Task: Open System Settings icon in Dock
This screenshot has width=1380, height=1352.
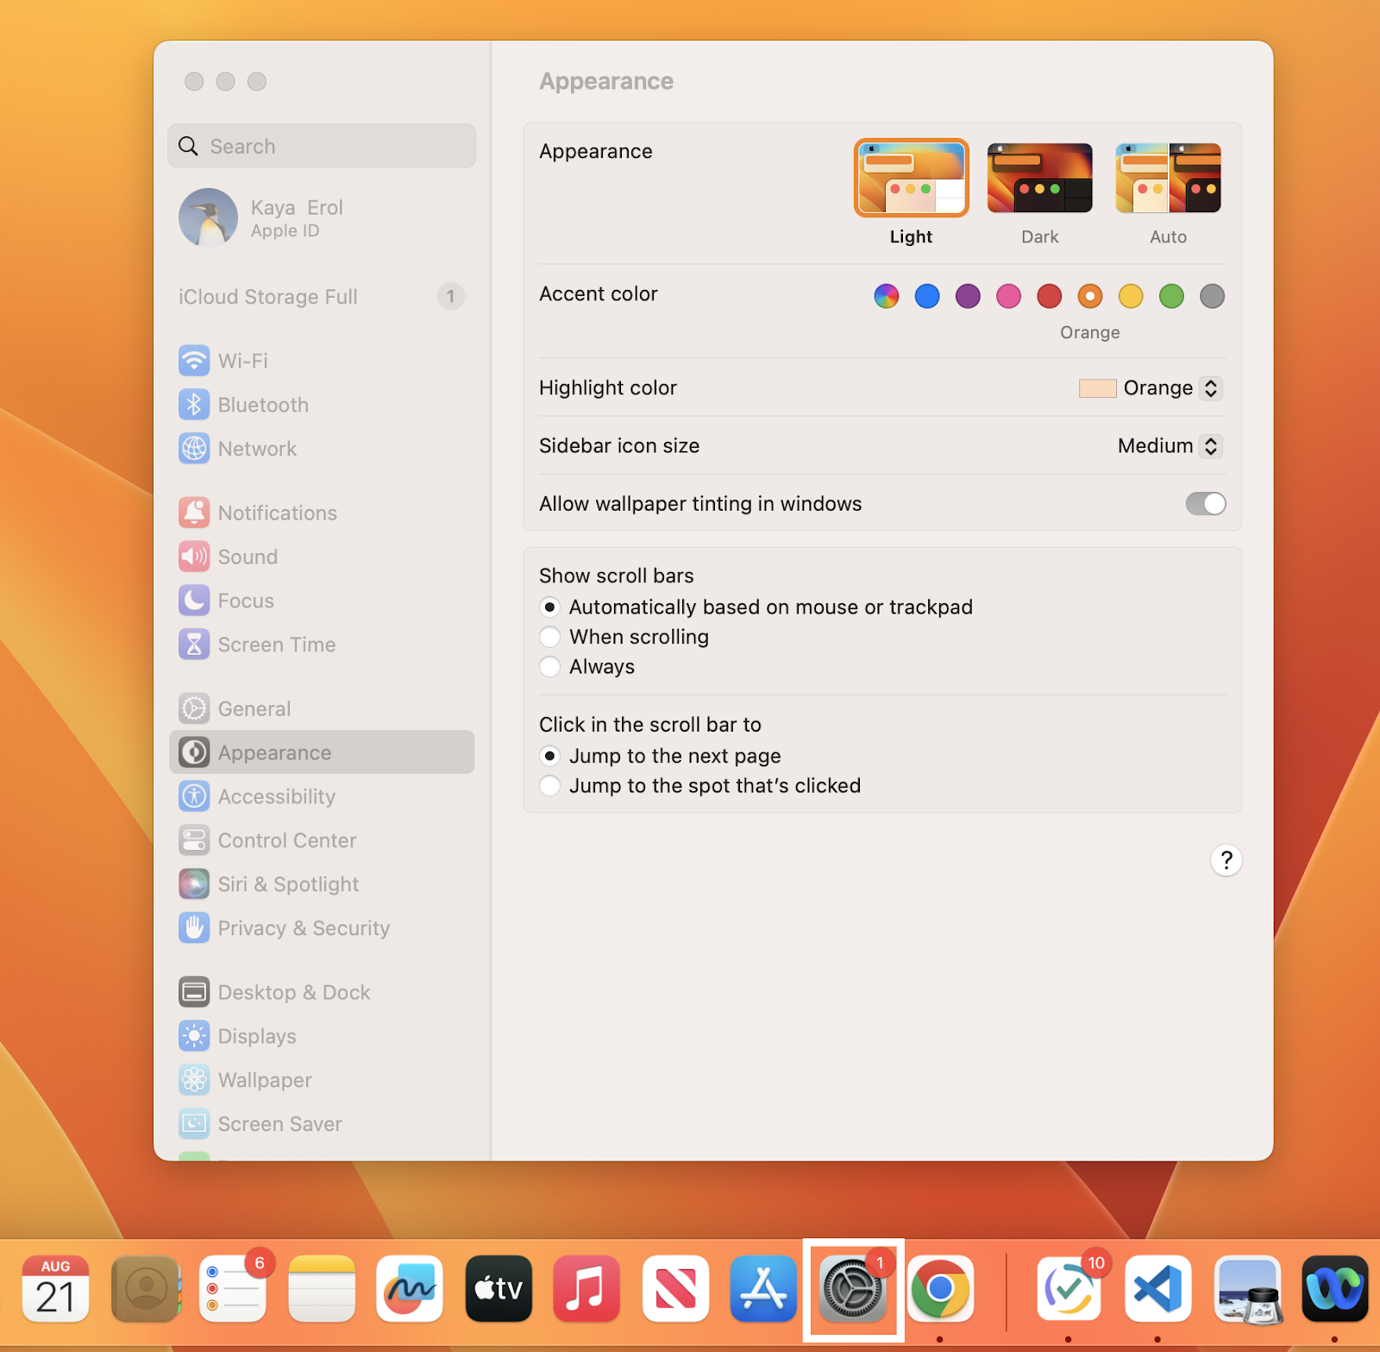Action: point(852,1289)
